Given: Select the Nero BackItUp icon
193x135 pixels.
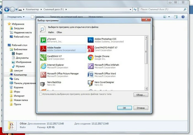Looking at the screenshot, I should [x=43, y=84].
